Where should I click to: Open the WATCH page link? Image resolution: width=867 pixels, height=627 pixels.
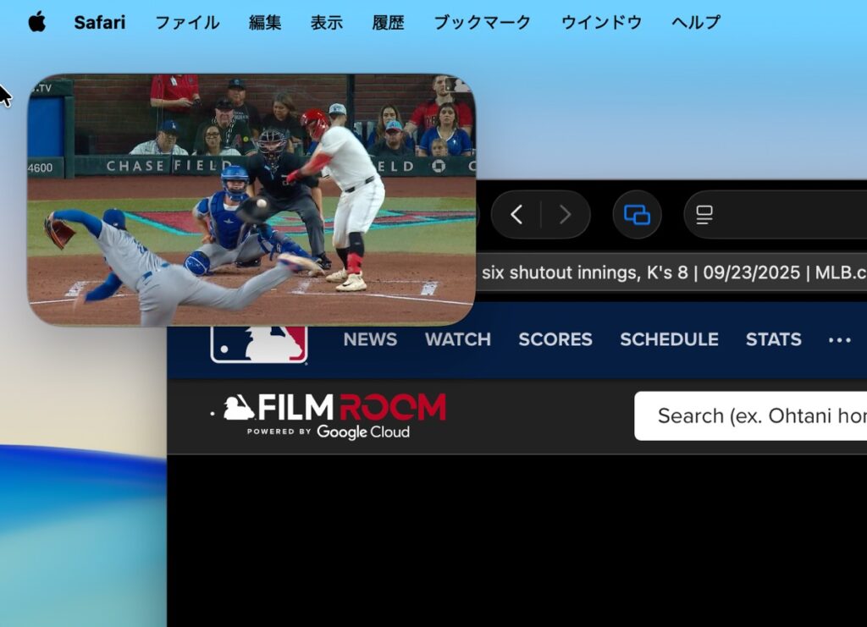(x=457, y=339)
